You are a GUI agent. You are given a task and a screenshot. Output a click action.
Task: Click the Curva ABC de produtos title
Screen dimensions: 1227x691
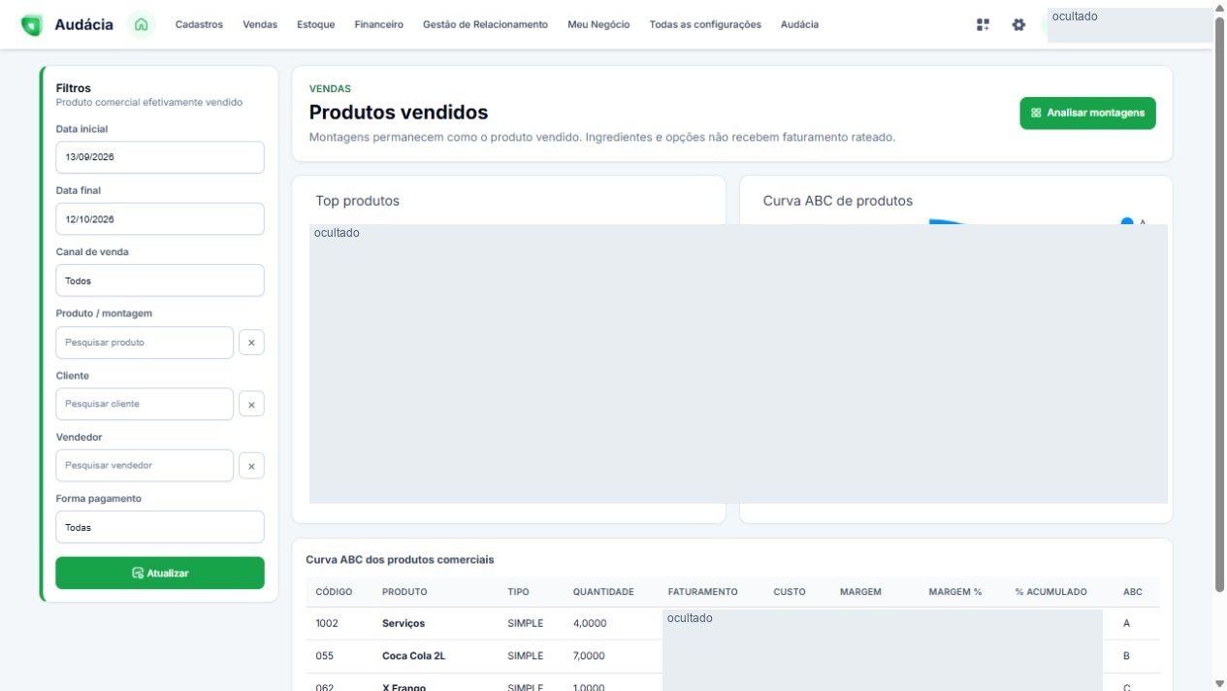pyautogui.click(x=838, y=201)
